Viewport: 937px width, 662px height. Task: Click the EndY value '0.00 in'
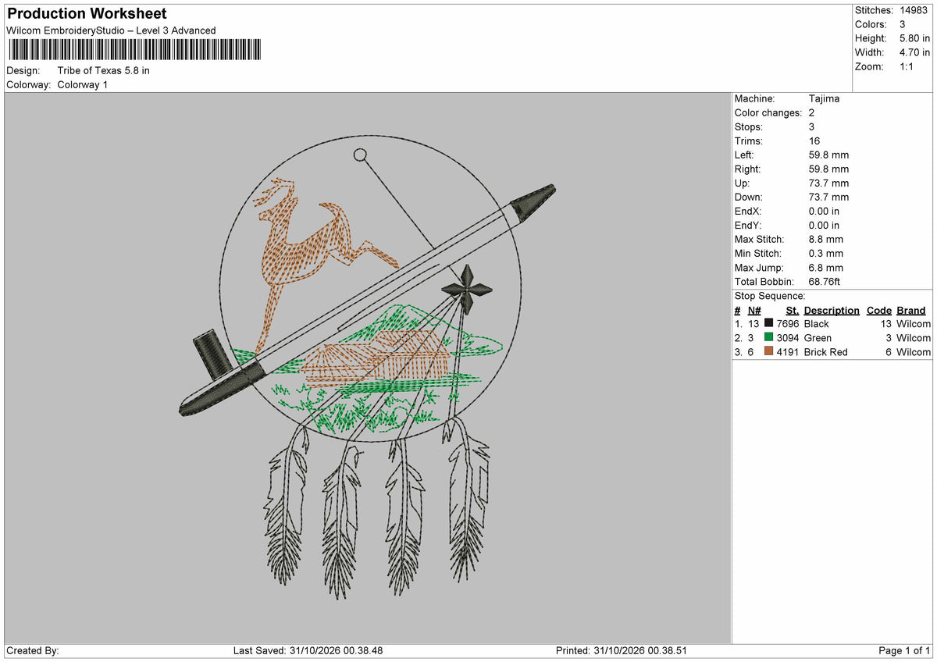[x=825, y=225]
